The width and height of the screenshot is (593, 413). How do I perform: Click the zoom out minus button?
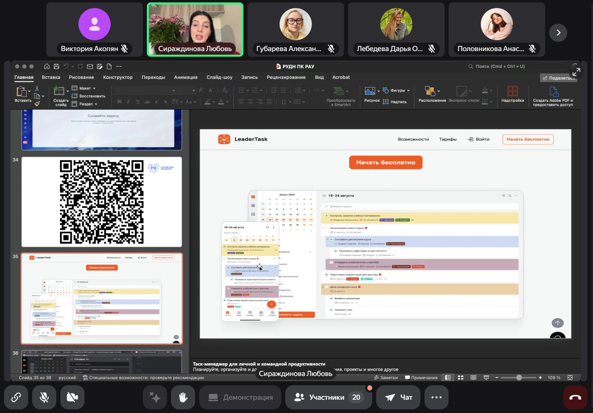497,378
